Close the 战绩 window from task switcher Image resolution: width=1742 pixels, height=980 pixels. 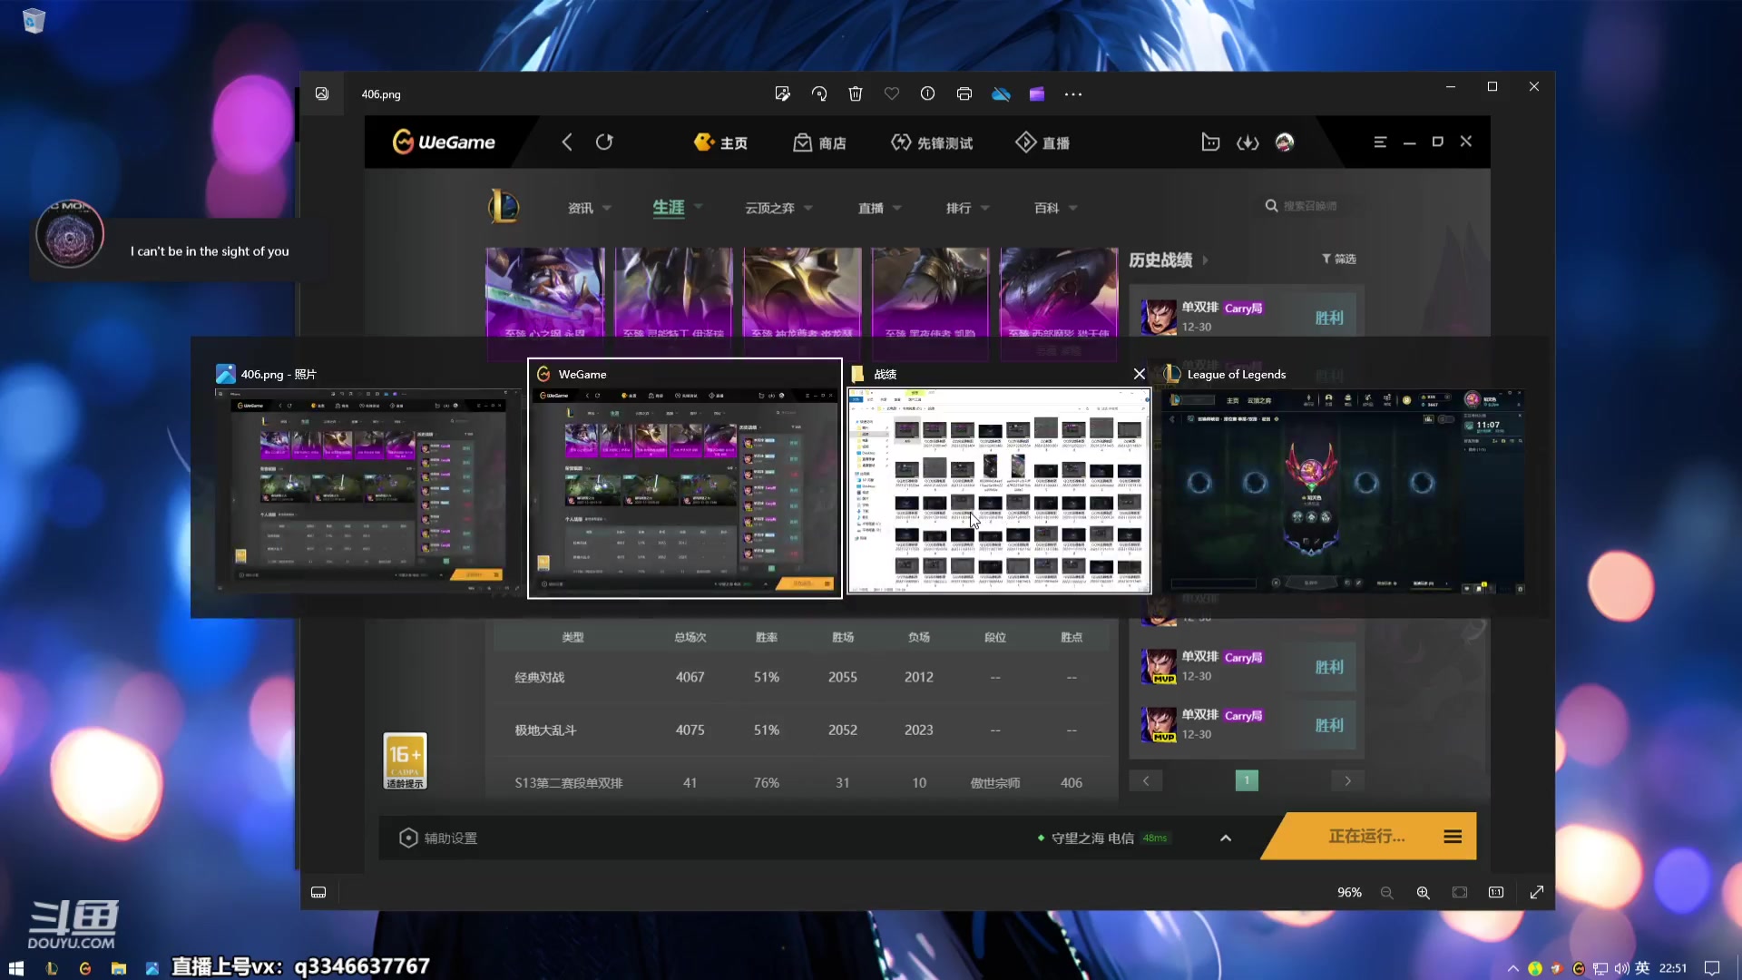point(1140,374)
